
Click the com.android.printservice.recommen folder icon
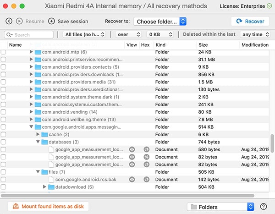tap(38, 60)
